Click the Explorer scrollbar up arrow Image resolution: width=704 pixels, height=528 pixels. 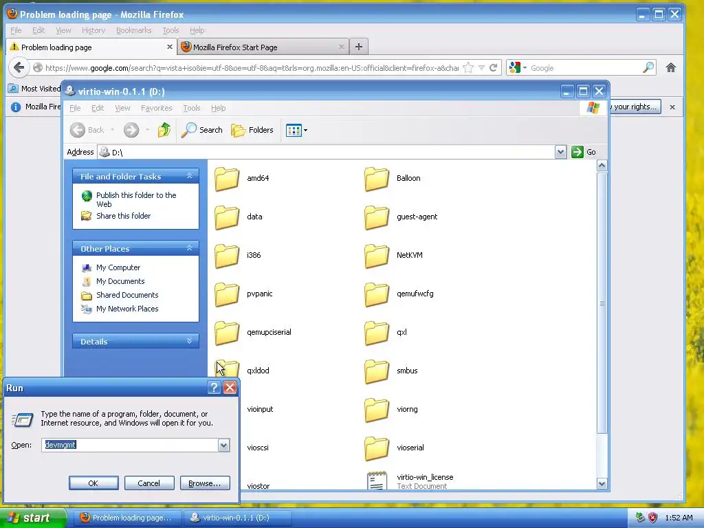pos(602,166)
